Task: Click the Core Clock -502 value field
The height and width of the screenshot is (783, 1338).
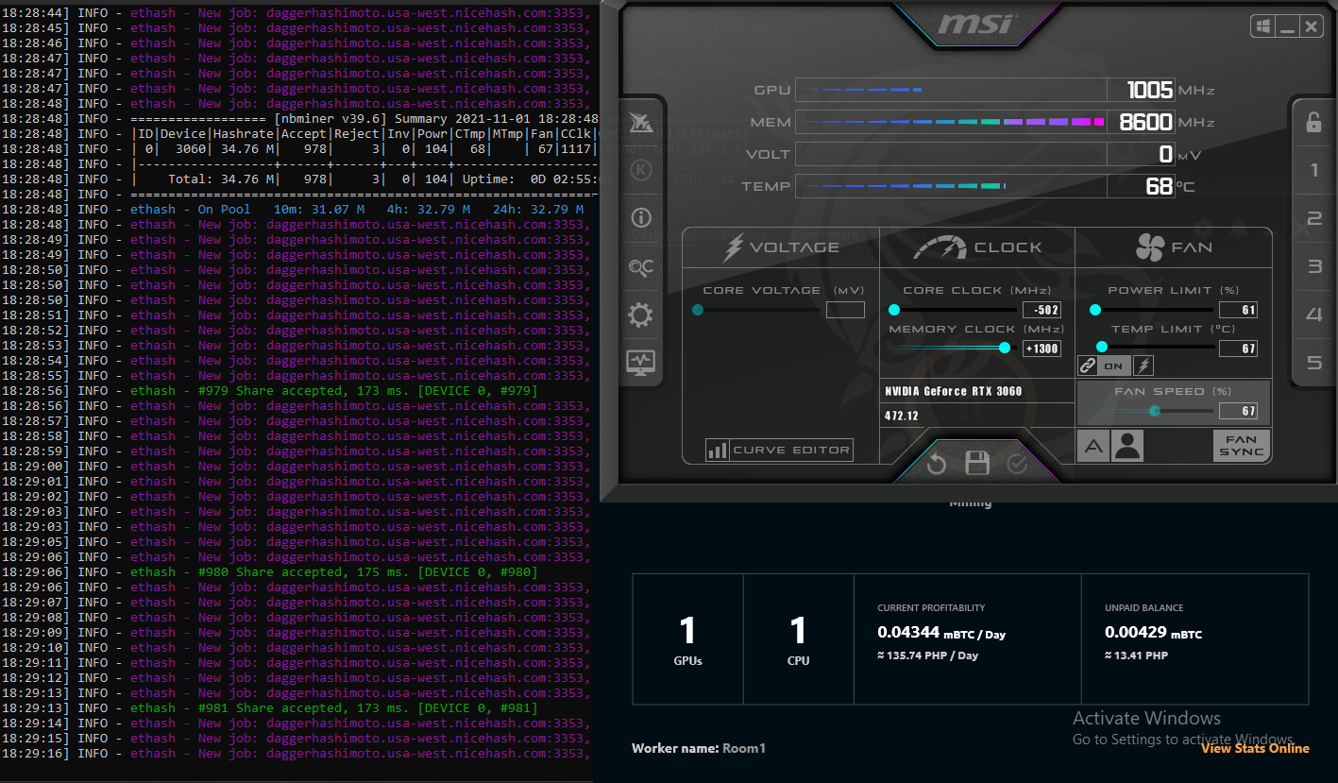Action: tap(1042, 310)
